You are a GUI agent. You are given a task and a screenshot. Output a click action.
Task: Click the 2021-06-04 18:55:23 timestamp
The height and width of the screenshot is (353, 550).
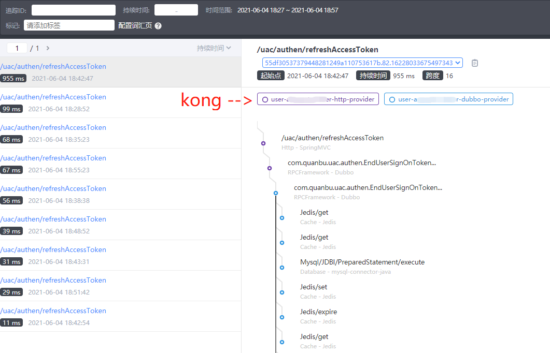point(59,170)
